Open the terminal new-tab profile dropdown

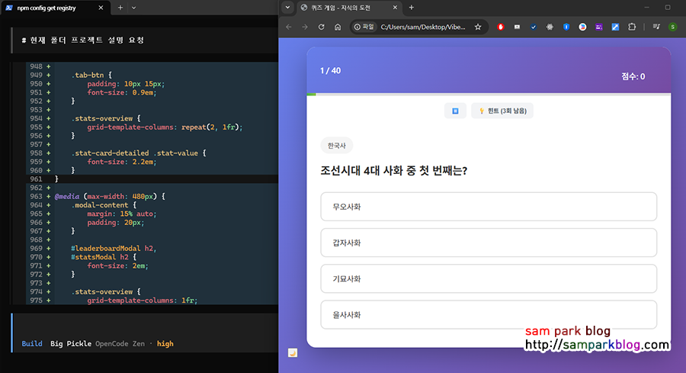point(134,8)
